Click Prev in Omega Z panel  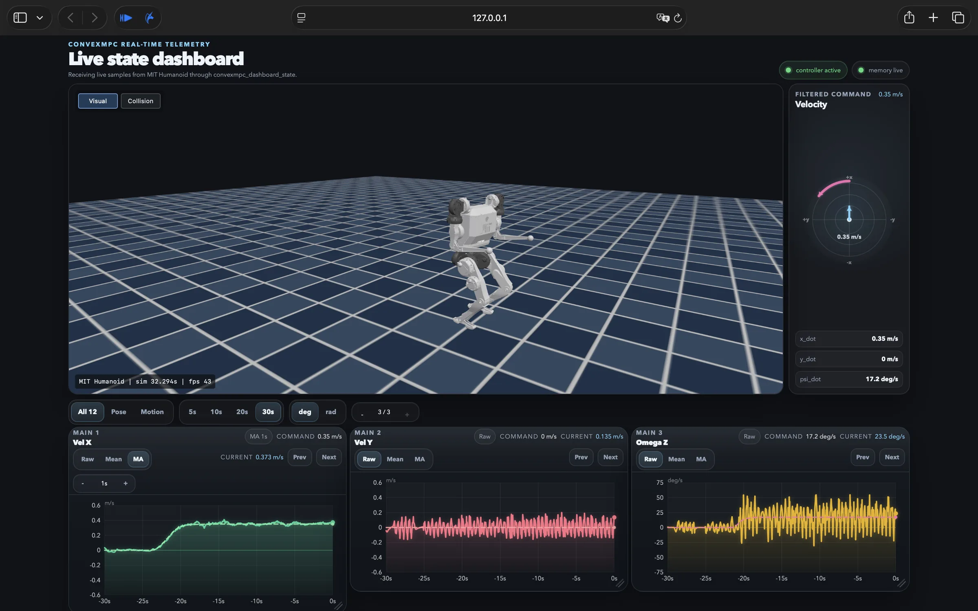863,457
